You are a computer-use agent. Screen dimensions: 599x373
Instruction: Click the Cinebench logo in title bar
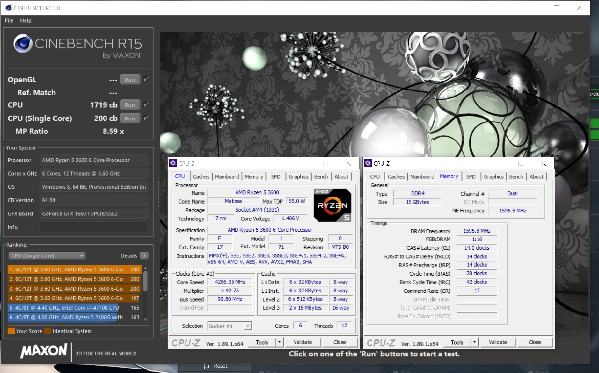[9, 8]
